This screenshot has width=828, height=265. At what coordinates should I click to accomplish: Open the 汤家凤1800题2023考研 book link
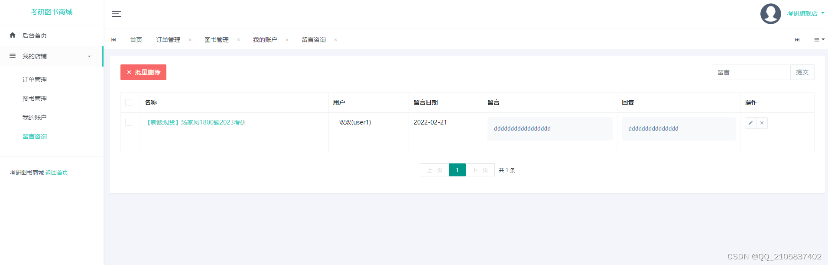(195, 122)
